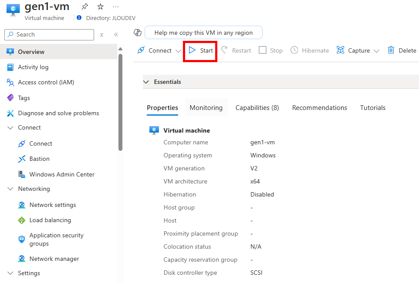Open the more options ellipsis menu
Viewport: 419px width, 283px height.
click(x=116, y=7)
